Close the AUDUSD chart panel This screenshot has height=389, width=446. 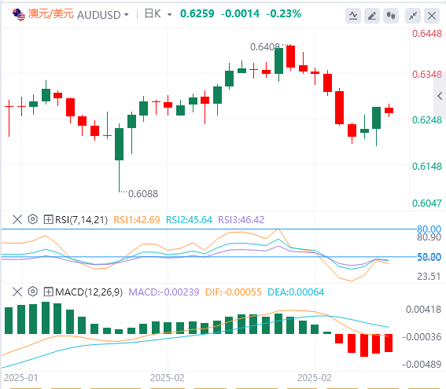point(432,16)
